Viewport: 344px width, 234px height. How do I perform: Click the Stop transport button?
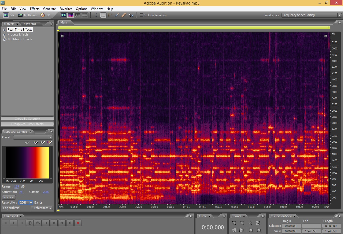pyautogui.click(x=6, y=223)
